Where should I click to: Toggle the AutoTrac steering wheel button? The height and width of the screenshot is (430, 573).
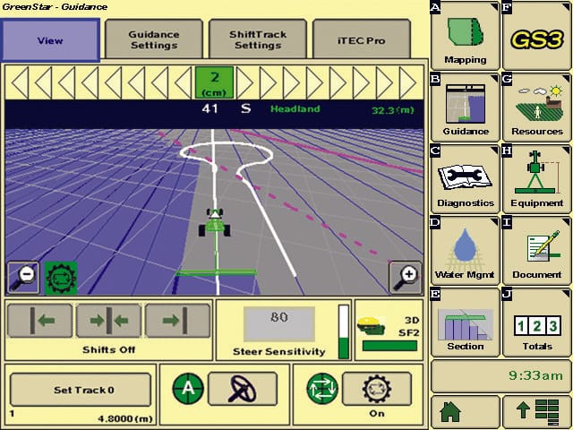(243, 389)
